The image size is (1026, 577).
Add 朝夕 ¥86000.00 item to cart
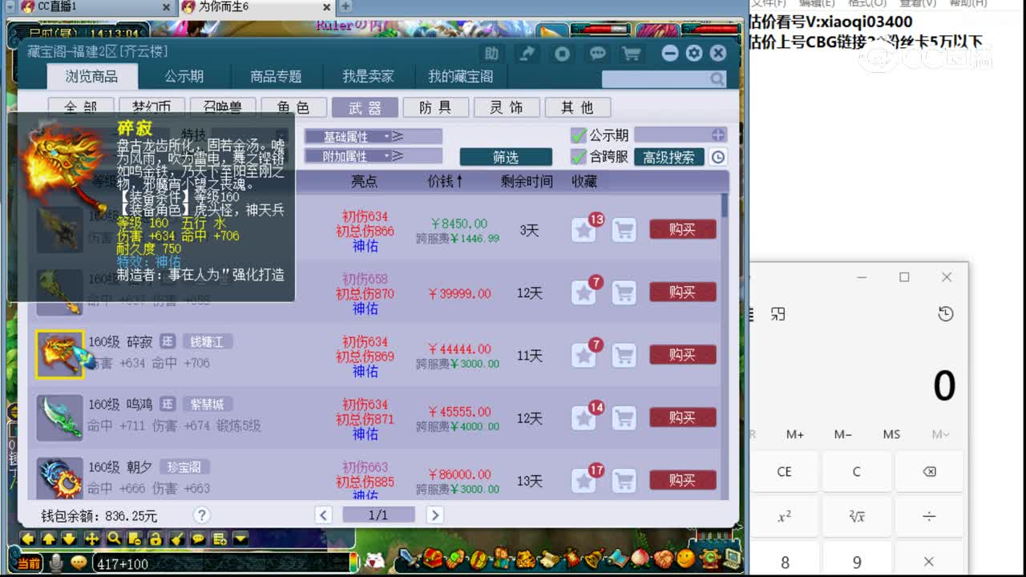[624, 481]
